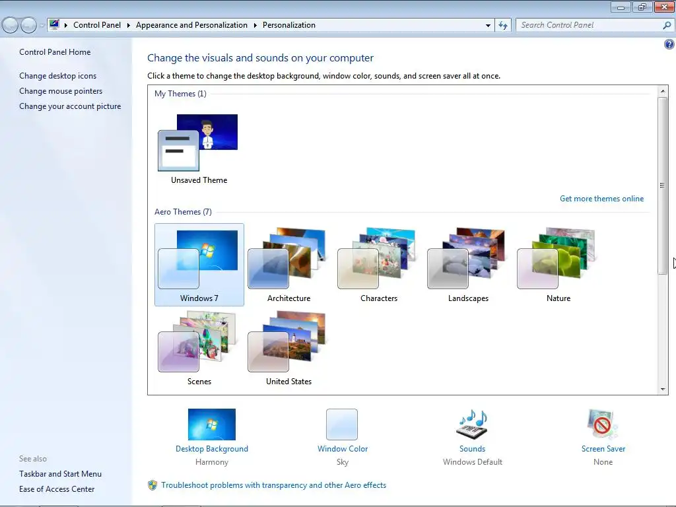Select the Unsaved Theme thumbnail
Viewport: 676px width, 507px height.
point(198,143)
